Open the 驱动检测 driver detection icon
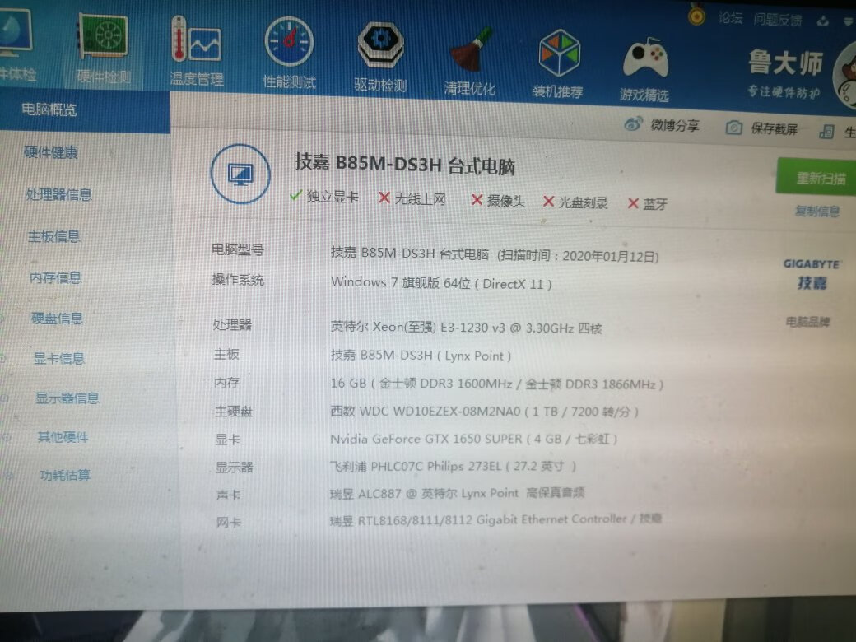This screenshot has width=856, height=642. coord(380,56)
